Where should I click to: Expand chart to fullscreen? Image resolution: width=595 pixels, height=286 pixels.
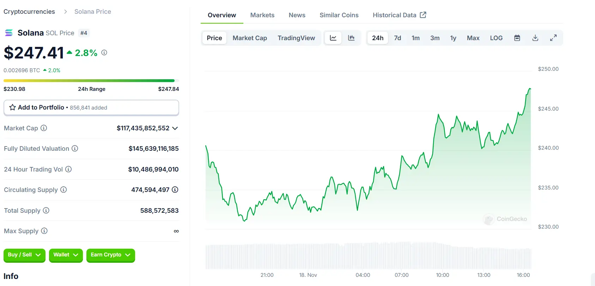553,38
